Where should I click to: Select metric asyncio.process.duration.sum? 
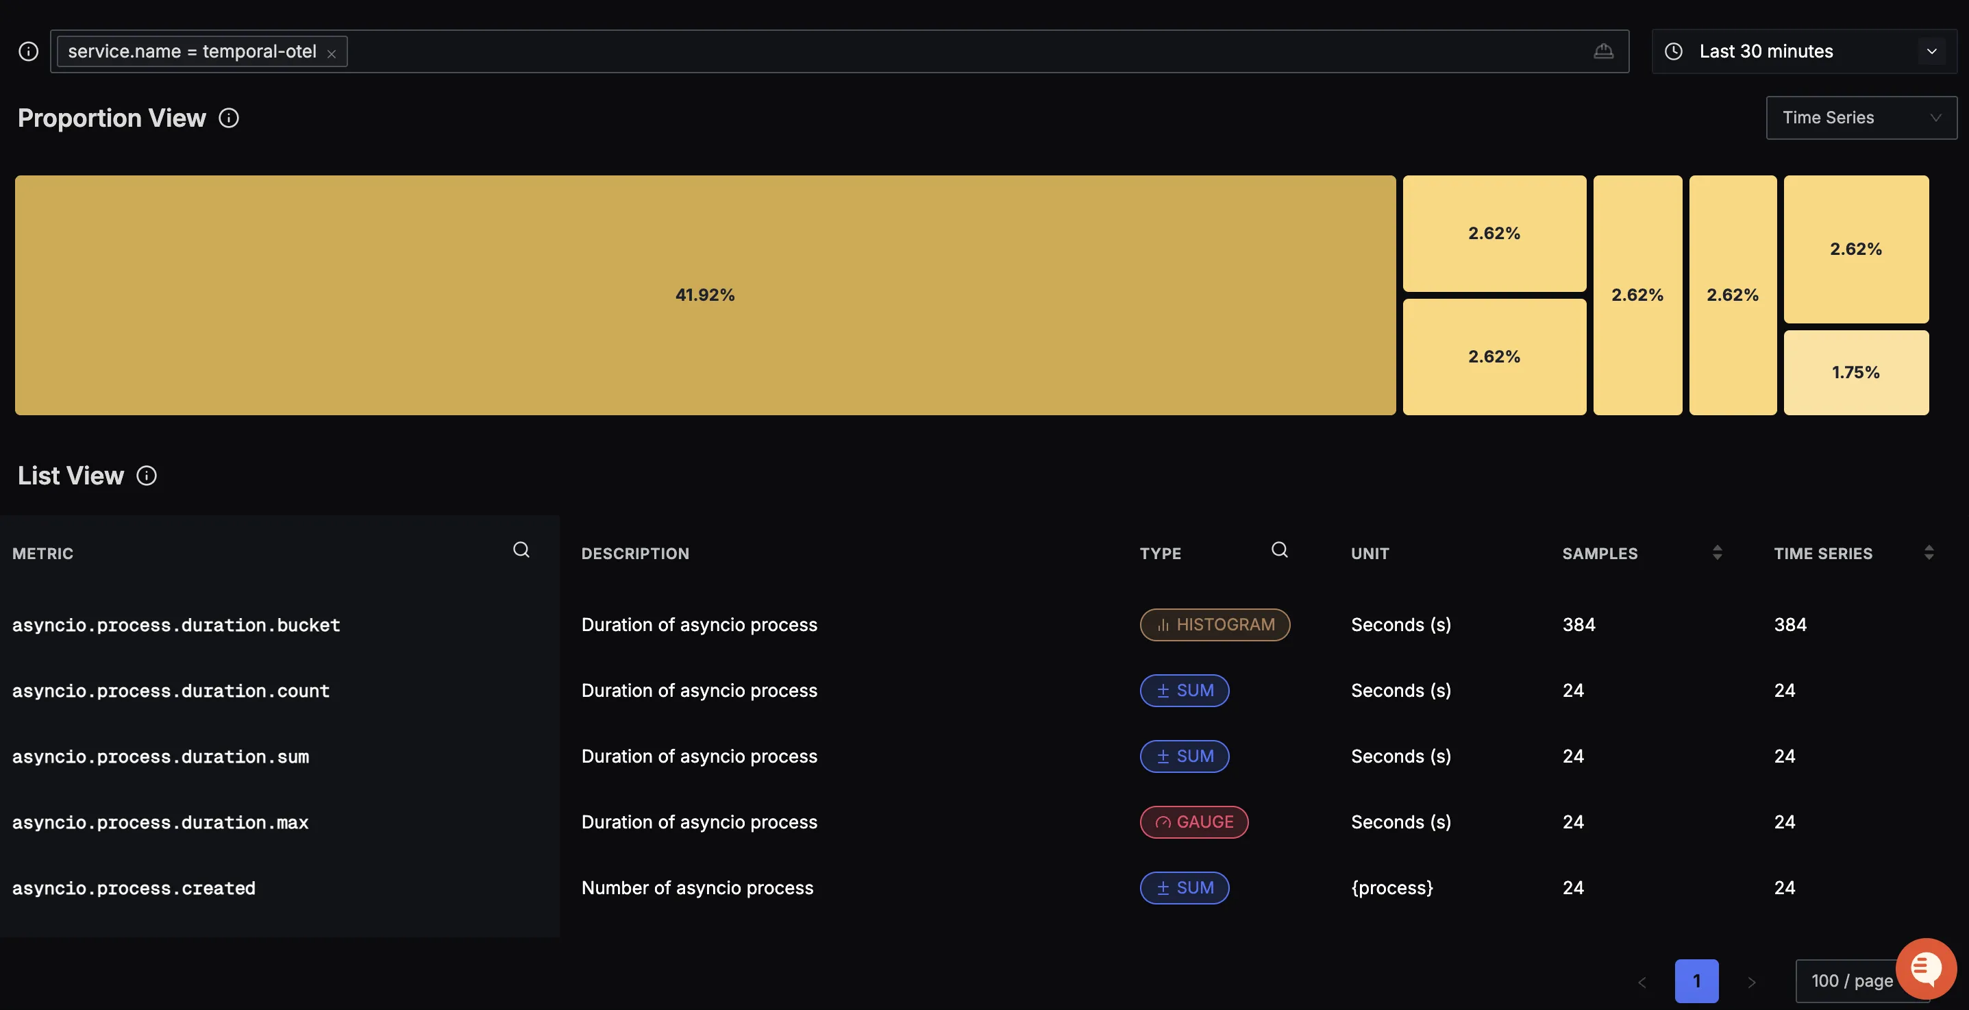(160, 756)
